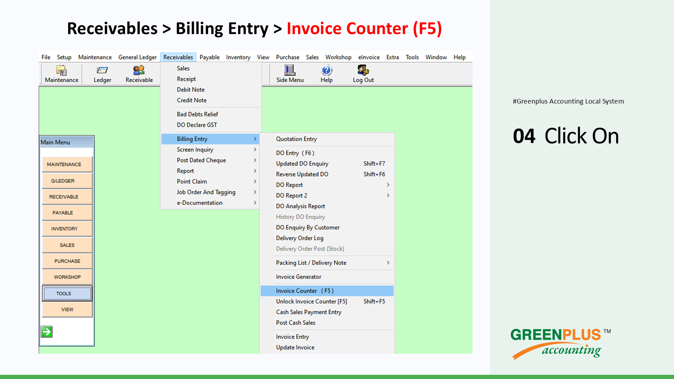Select Sales in the Receivables dropdown
This screenshot has width=674, height=379.
coord(211,68)
